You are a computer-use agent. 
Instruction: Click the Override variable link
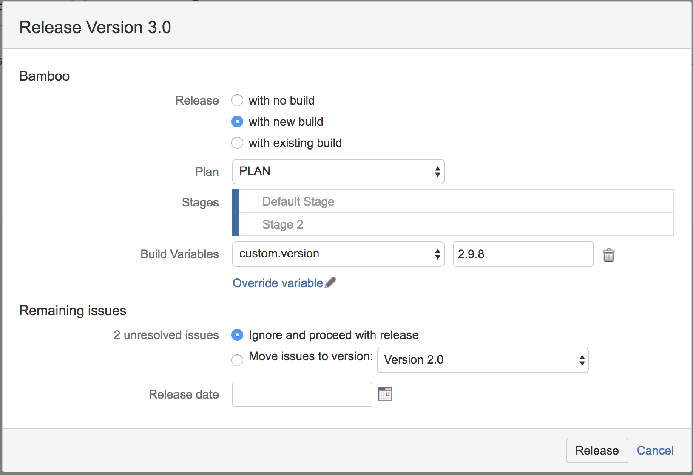pyautogui.click(x=278, y=283)
